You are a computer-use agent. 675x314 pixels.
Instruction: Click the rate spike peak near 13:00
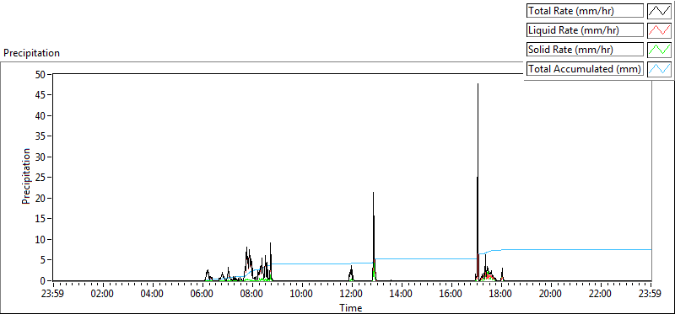[373, 193]
